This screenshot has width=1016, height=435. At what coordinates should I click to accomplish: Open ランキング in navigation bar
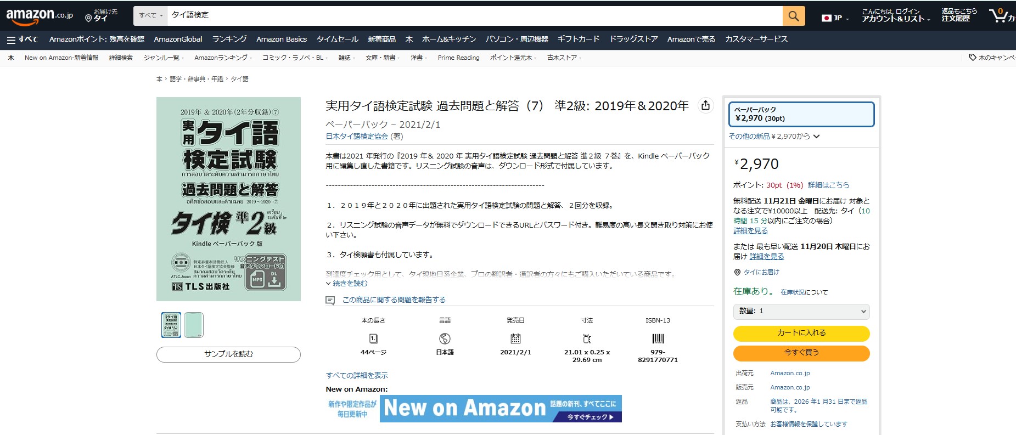click(x=229, y=39)
